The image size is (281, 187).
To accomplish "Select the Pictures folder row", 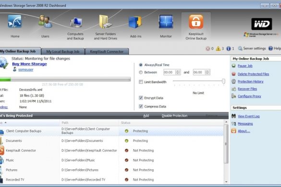I will tap(112, 170).
